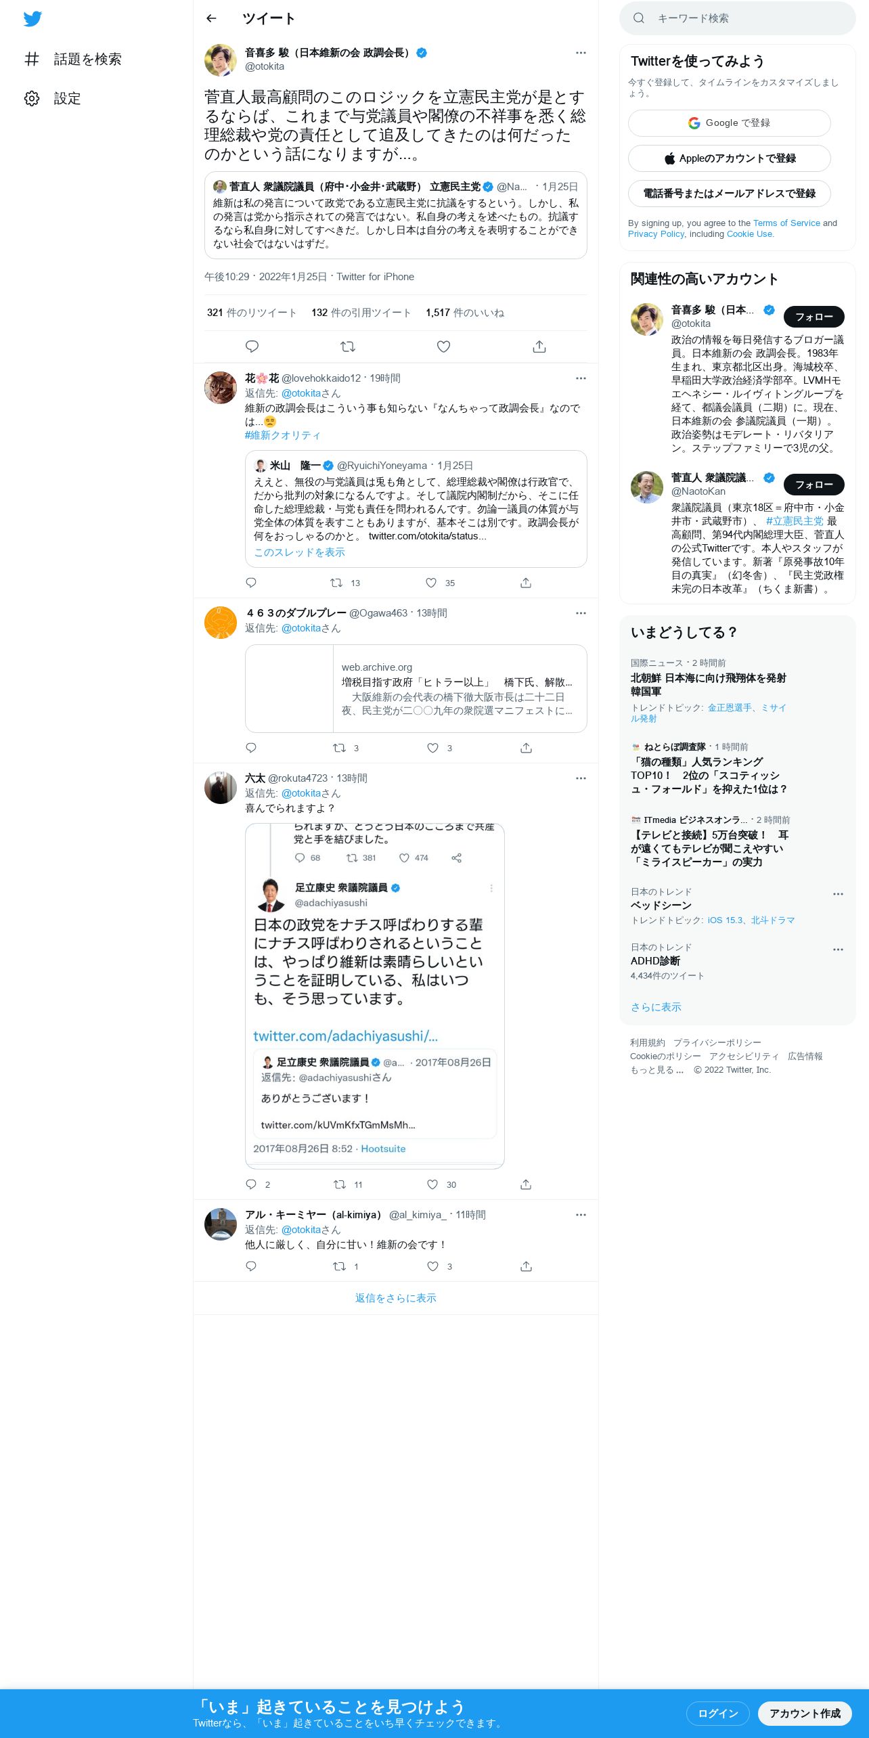Like the reply from lovehokkaido12

pos(431,583)
